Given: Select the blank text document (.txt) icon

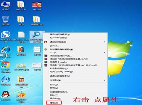Looking at the screenshot, I should [21, 37].
